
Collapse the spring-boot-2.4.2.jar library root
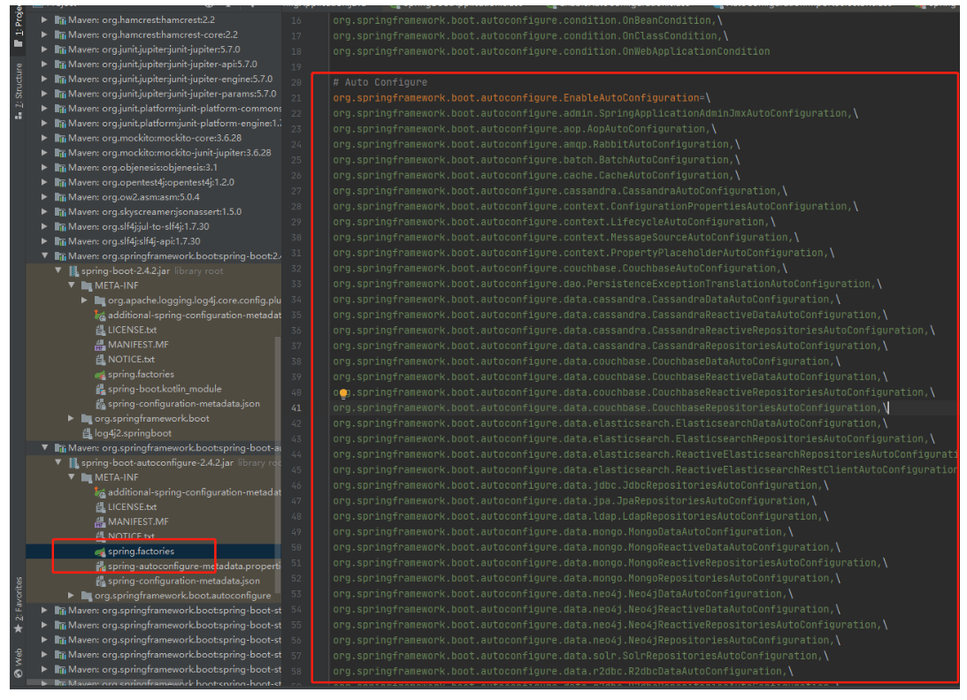pos(58,271)
